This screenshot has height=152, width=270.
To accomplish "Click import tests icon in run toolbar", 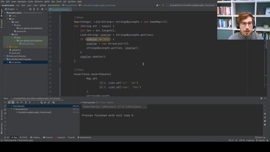I will pyautogui.click(x=45, y=102).
